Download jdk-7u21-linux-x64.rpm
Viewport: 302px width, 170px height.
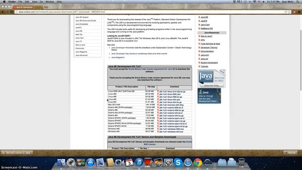170,100
